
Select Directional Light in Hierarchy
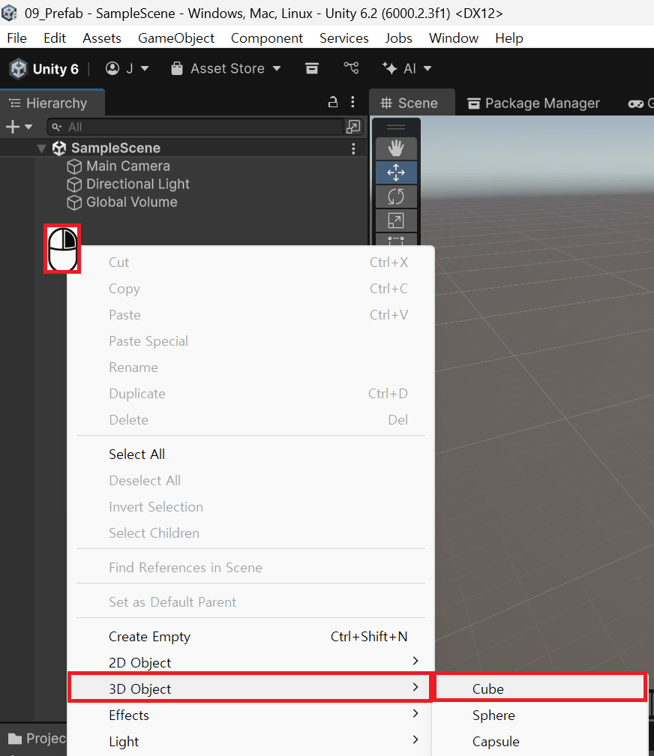click(137, 184)
